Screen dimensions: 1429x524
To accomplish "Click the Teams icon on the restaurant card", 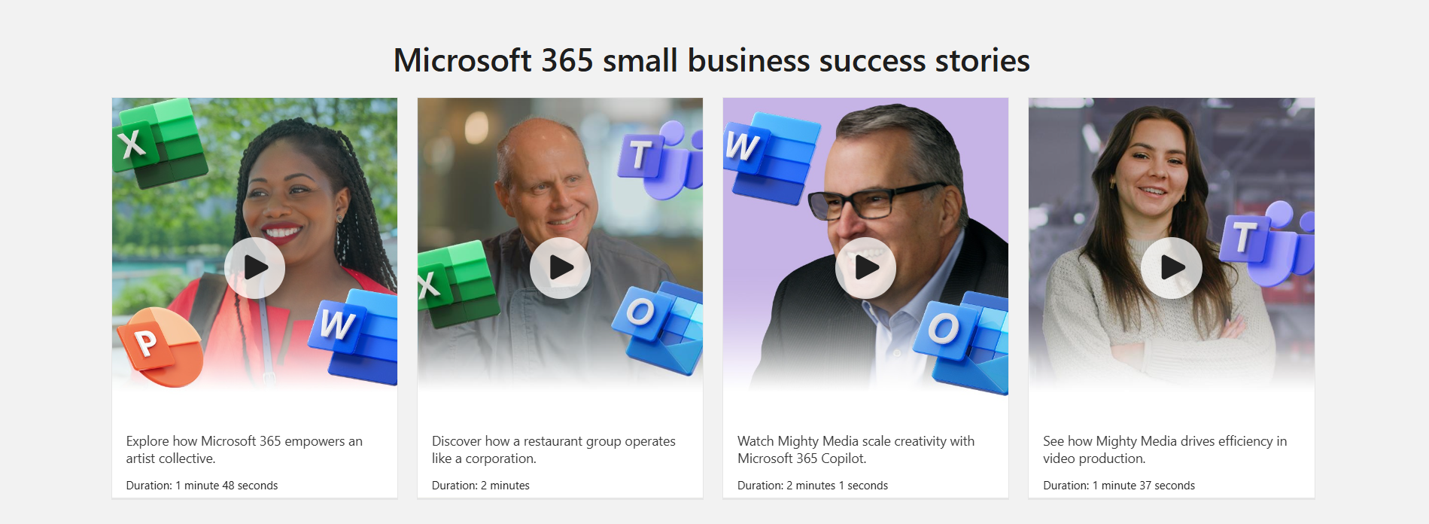I will (x=661, y=160).
